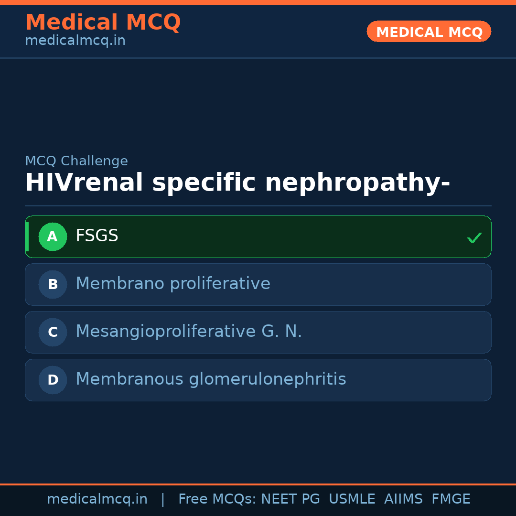Click the green checkmark on FSGS row
516x516 pixels.
474,237
